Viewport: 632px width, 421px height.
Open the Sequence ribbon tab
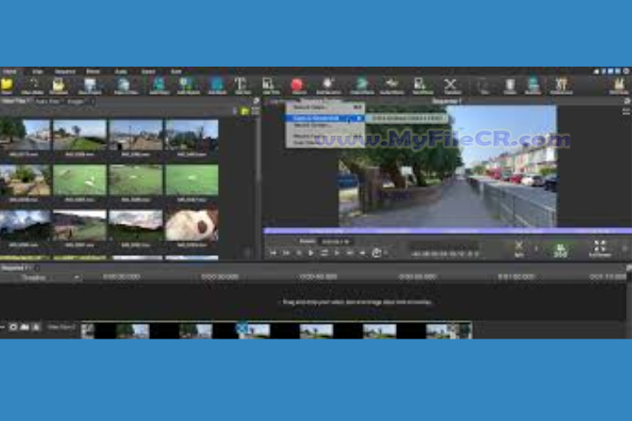(65, 72)
